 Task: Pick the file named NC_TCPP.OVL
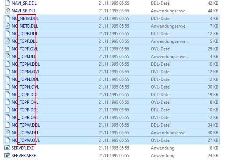pyautogui.click(x=25, y=102)
